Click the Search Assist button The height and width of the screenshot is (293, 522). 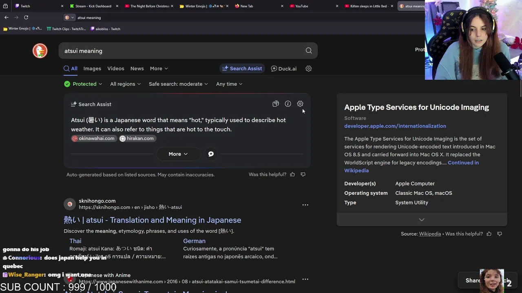(242, 69)
